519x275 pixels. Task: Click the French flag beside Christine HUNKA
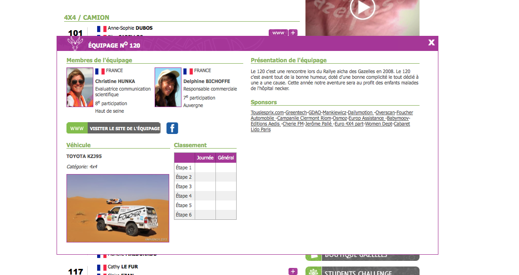(x=100, y=71)
